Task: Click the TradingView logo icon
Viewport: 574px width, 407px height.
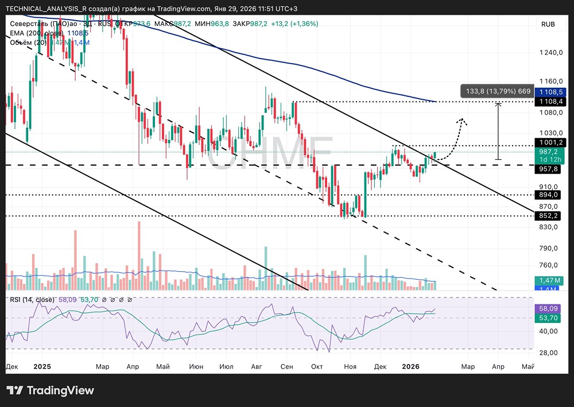Action: 14,390
